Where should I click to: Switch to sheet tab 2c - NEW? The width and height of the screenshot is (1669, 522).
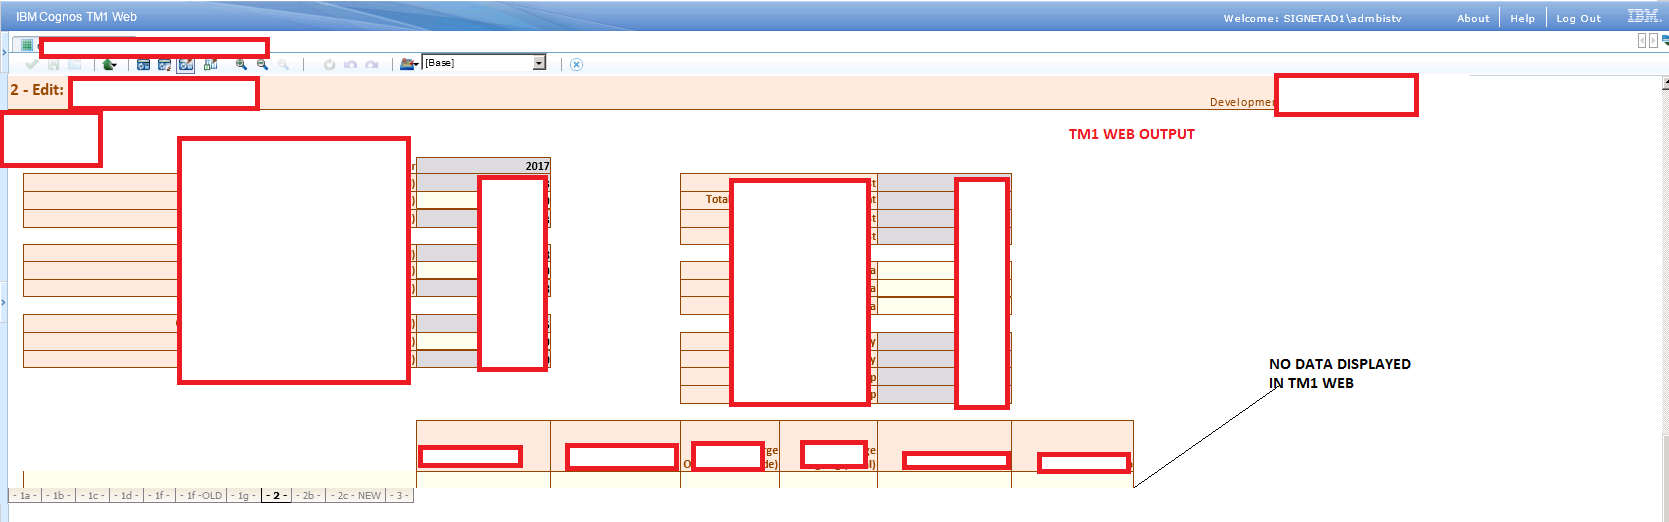[357, 495]
